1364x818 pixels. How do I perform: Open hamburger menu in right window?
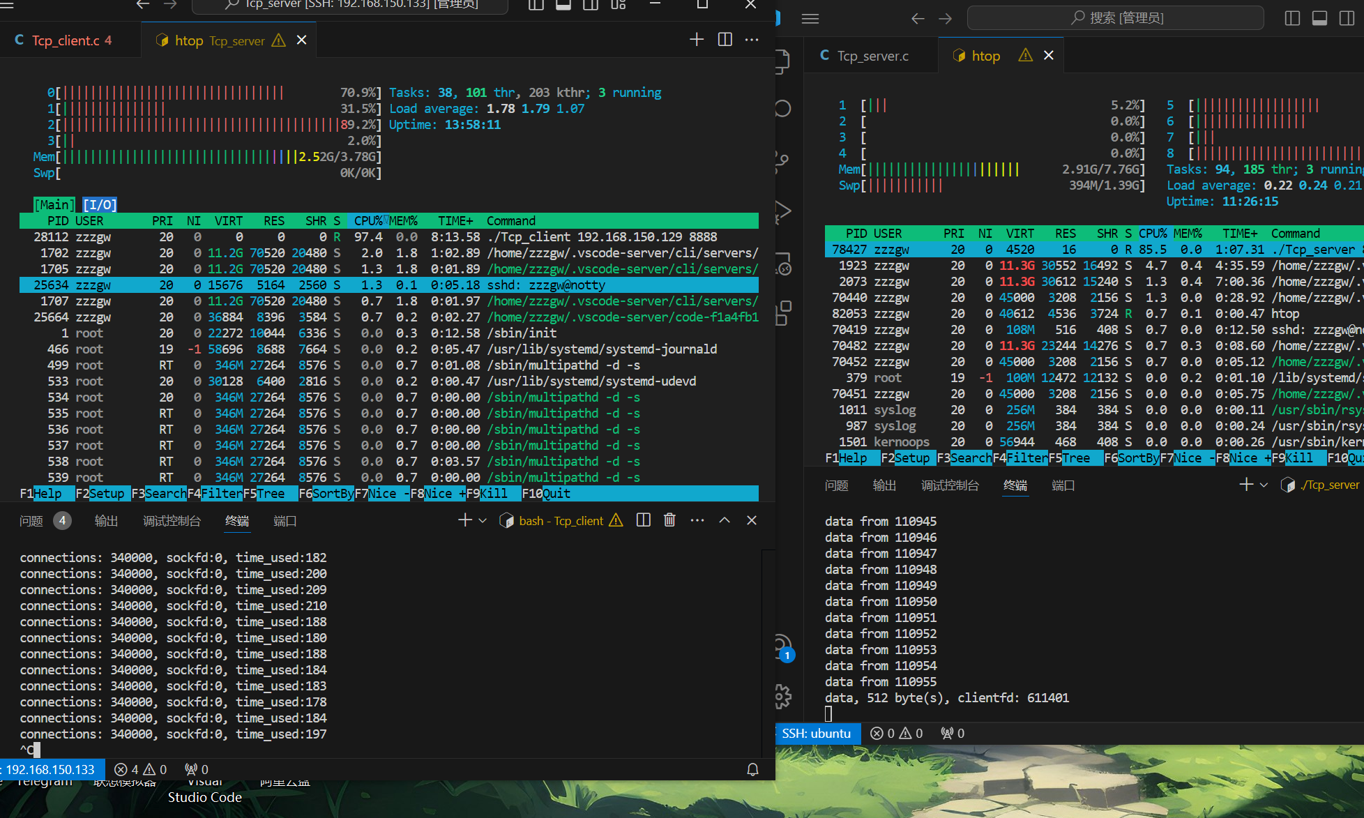pyautogui.click(x=810, y=19)
